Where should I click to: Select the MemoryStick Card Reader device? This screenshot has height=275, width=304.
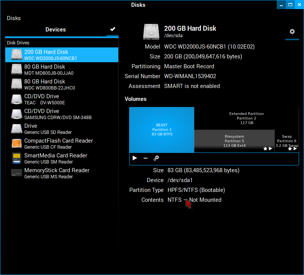(62, 173)
